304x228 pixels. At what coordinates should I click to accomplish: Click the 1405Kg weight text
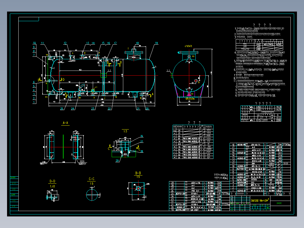(221, 175)
